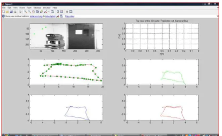This screenshot has height=136, width=222.
Task: Click the linked plot icon in notification bar
Action: pyautogui.click(x=61, y=16)
